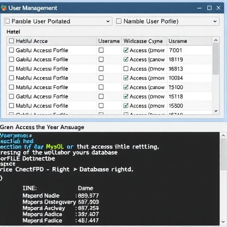This screenshot has height=227, width=227.
Task: Uncheck Access checkbox in the 7001 row
Action: coord(126,50)
